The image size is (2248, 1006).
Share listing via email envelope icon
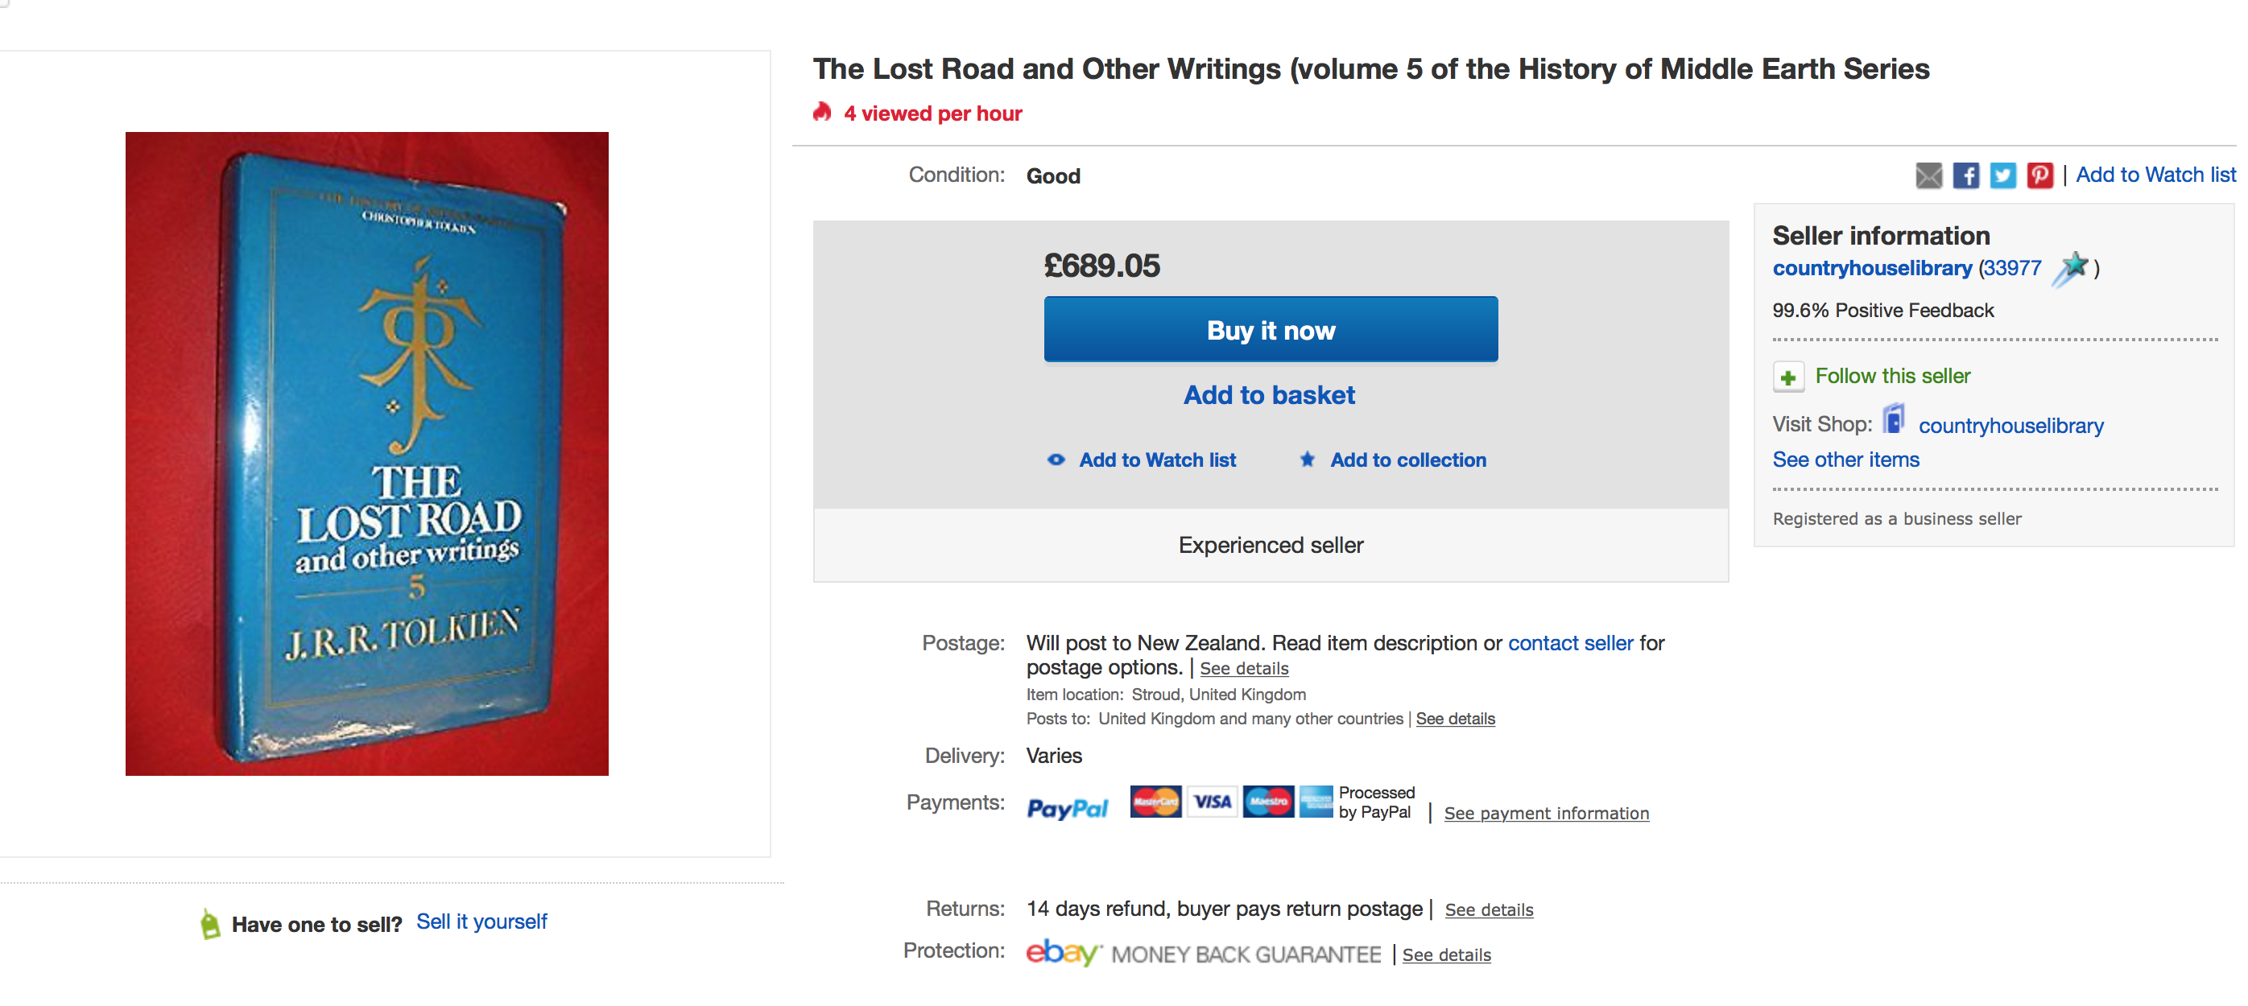click(1928, 175)
